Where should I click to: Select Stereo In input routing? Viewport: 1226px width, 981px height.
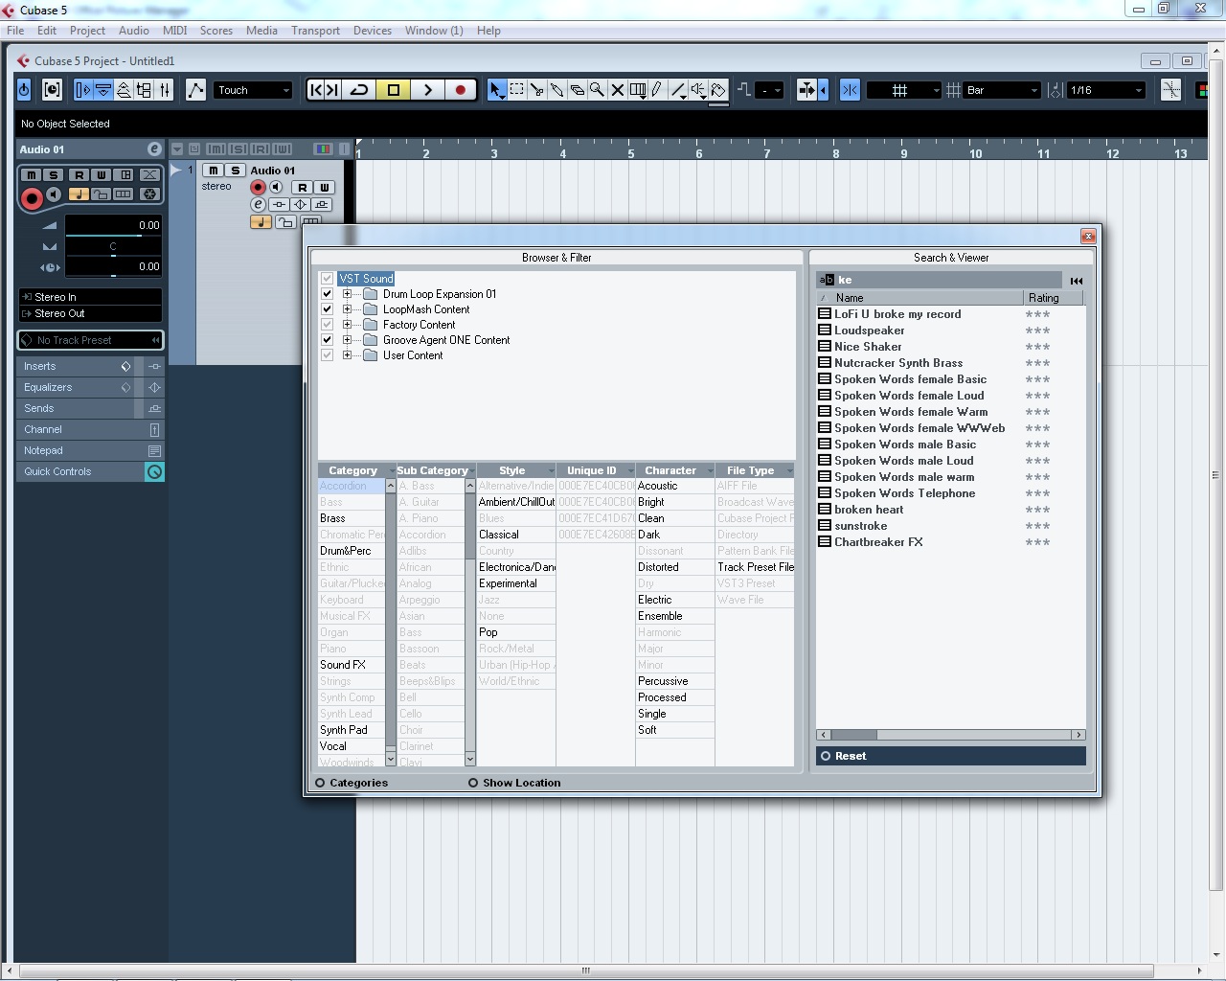click(90, 297)
